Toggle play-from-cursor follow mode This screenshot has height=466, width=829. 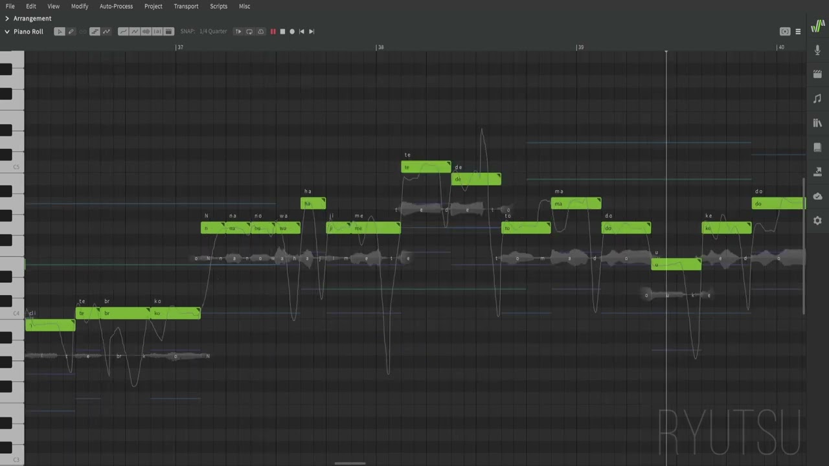pyautogui.click(x=238, y=31)
